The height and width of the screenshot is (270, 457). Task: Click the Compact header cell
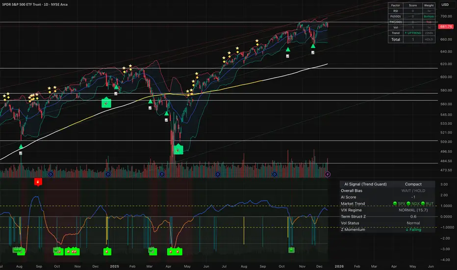413,184
